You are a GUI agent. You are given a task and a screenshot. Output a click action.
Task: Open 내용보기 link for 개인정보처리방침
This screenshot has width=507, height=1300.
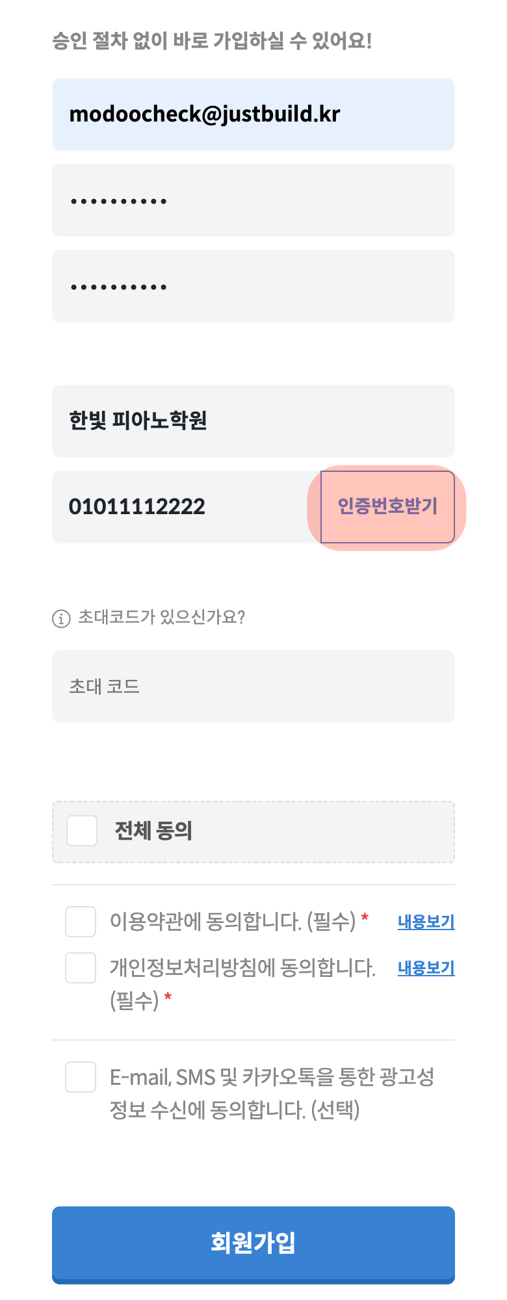(426, 968)
